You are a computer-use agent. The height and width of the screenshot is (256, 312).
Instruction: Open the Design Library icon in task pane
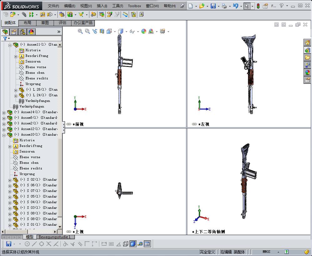tap(307, 50)
